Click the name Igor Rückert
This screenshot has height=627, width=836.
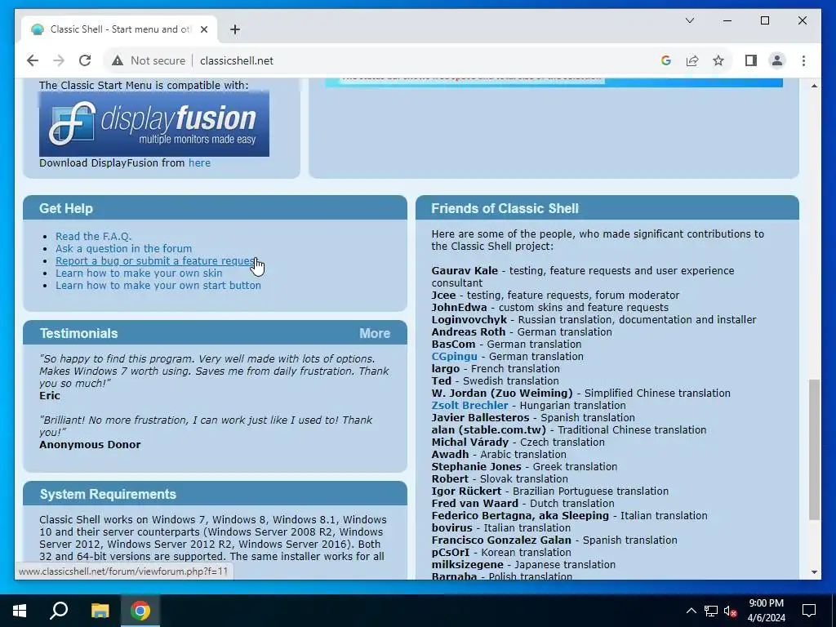pos(466,491)
